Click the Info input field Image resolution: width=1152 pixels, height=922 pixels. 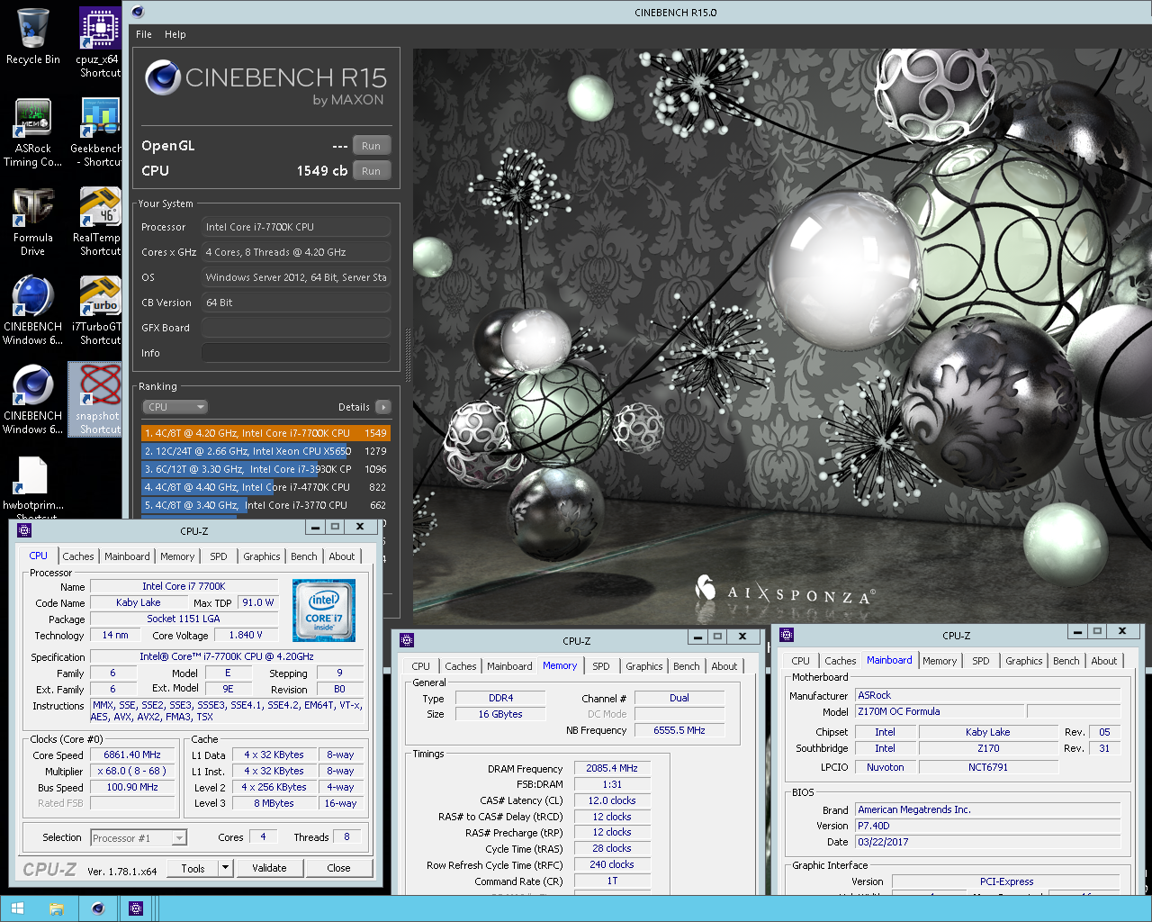point(296,353)
